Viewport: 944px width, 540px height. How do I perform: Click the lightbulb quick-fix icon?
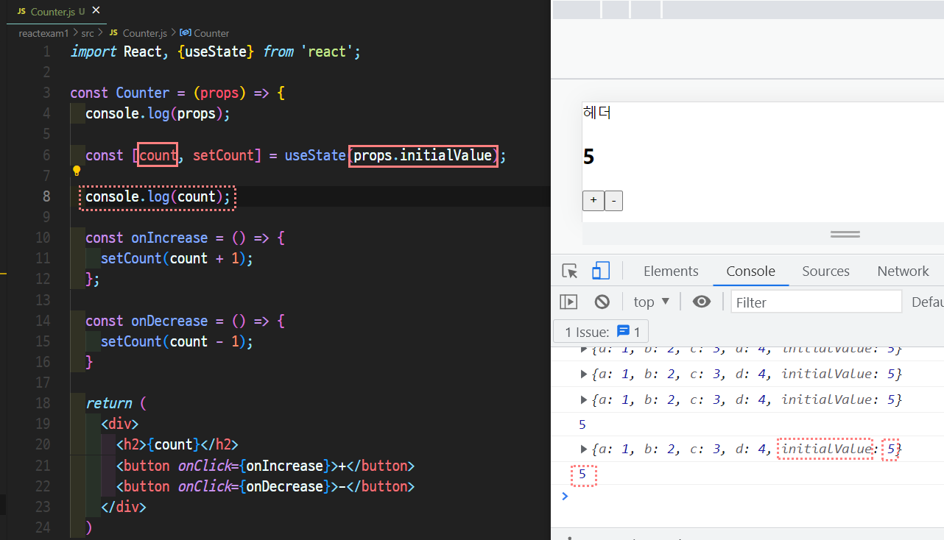[76, 171]
